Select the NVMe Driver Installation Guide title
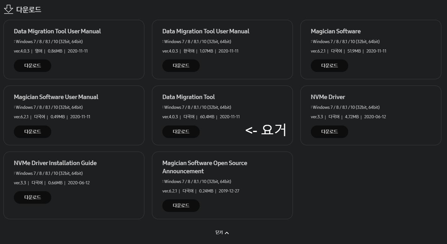This screenshot has width=447, height=244. (55, 163)
